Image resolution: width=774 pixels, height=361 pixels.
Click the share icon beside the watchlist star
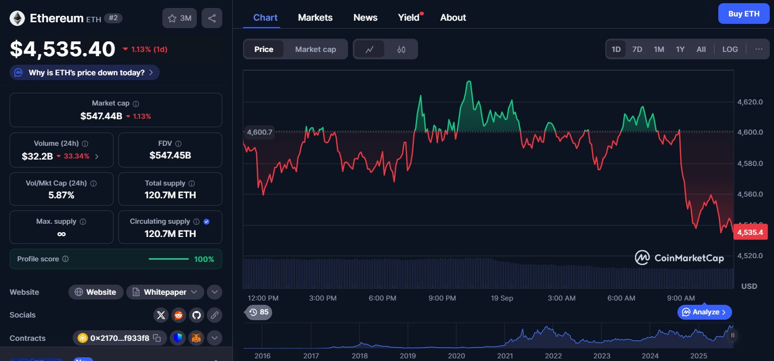(212, 18)
